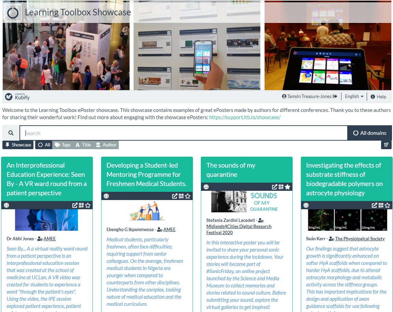393x312 pixels.
Task: Click the shared-with icon next to Dr Abhi Jones
Action: pyautogui.click(x=39, y=239)
